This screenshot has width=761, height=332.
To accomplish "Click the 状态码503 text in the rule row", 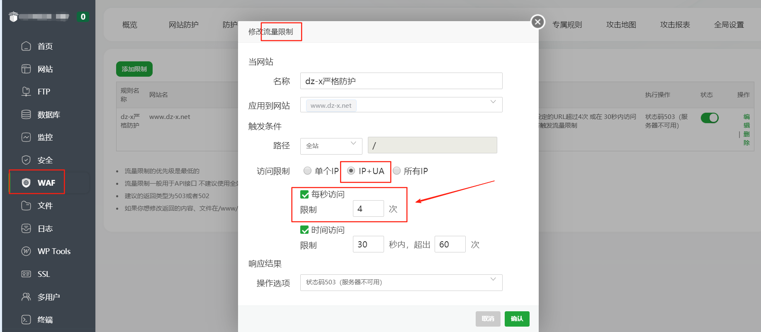I will pyautogui.click(x=666, y=121).
